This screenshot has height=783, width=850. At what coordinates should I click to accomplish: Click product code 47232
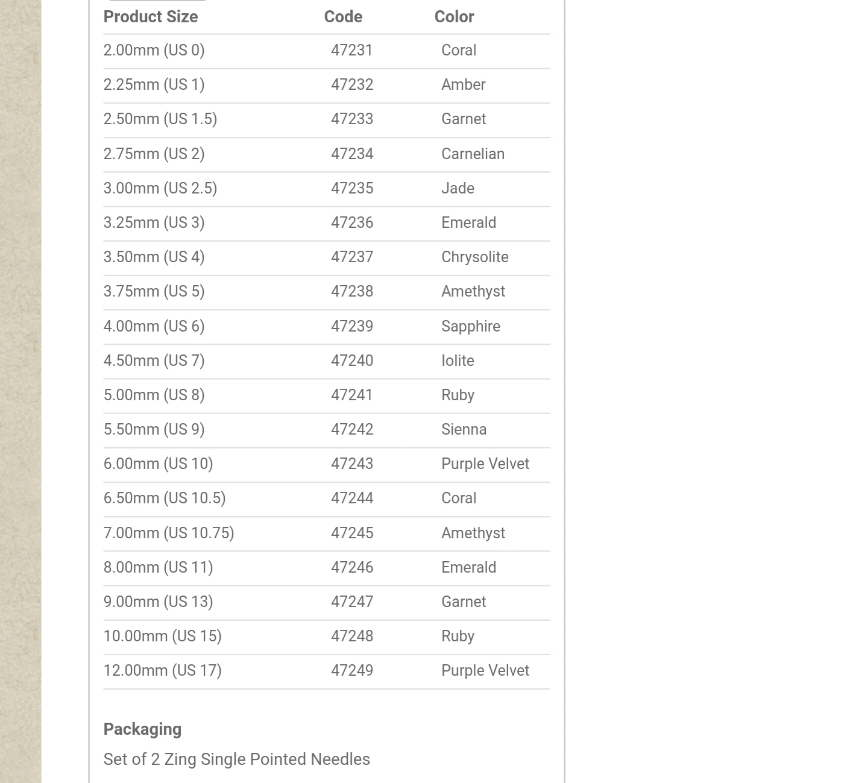click(352, 84)
